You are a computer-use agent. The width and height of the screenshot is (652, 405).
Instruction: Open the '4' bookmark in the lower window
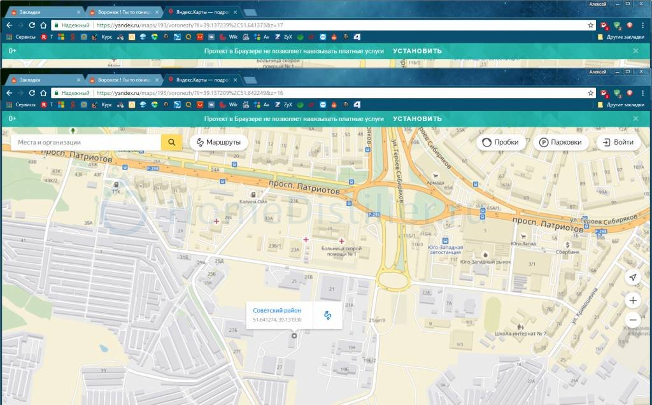[x=357, y=105]
